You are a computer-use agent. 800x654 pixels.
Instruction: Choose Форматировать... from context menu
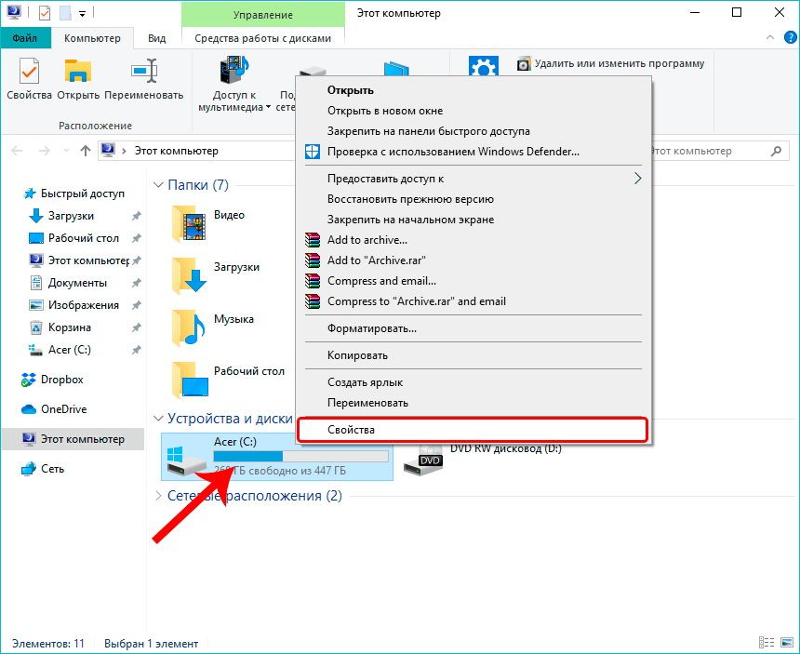click(x=372, y=328)
